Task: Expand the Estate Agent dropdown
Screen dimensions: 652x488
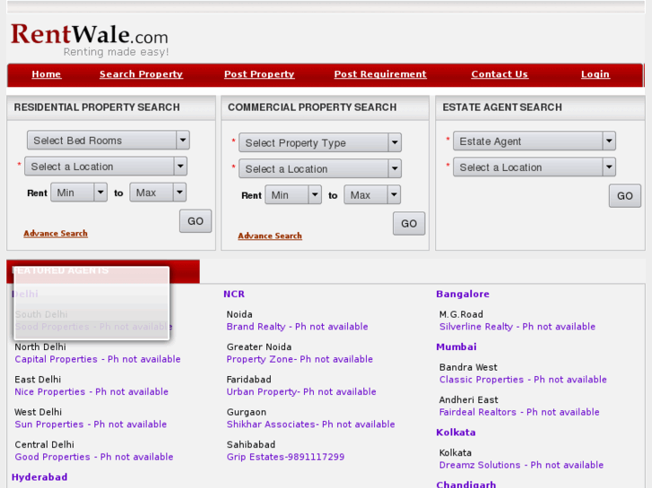Action: [x=535, y=141]
